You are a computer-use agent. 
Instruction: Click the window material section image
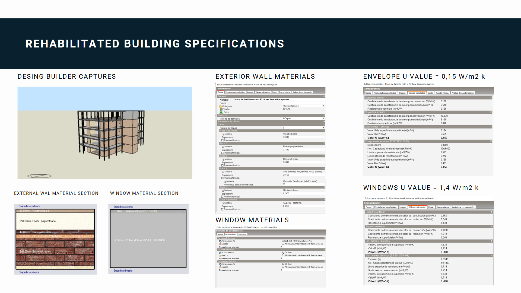148,239
